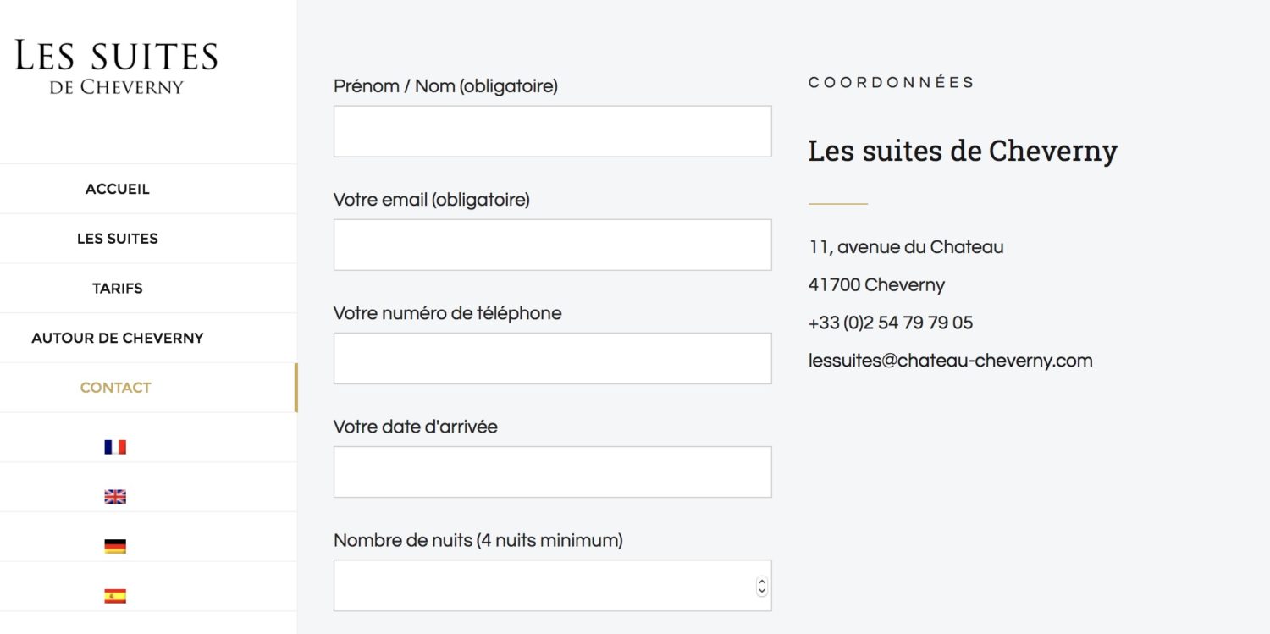
Task: Select the Spanish flag language option
Action: [x=115, y=596]
